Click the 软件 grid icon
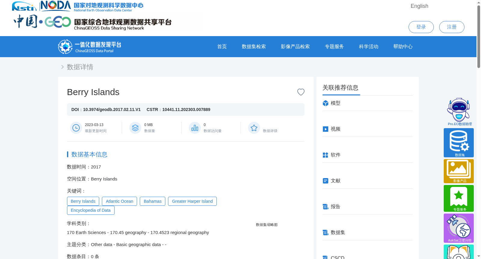This screenshot has width=481, height=259. tap(325, 155)
